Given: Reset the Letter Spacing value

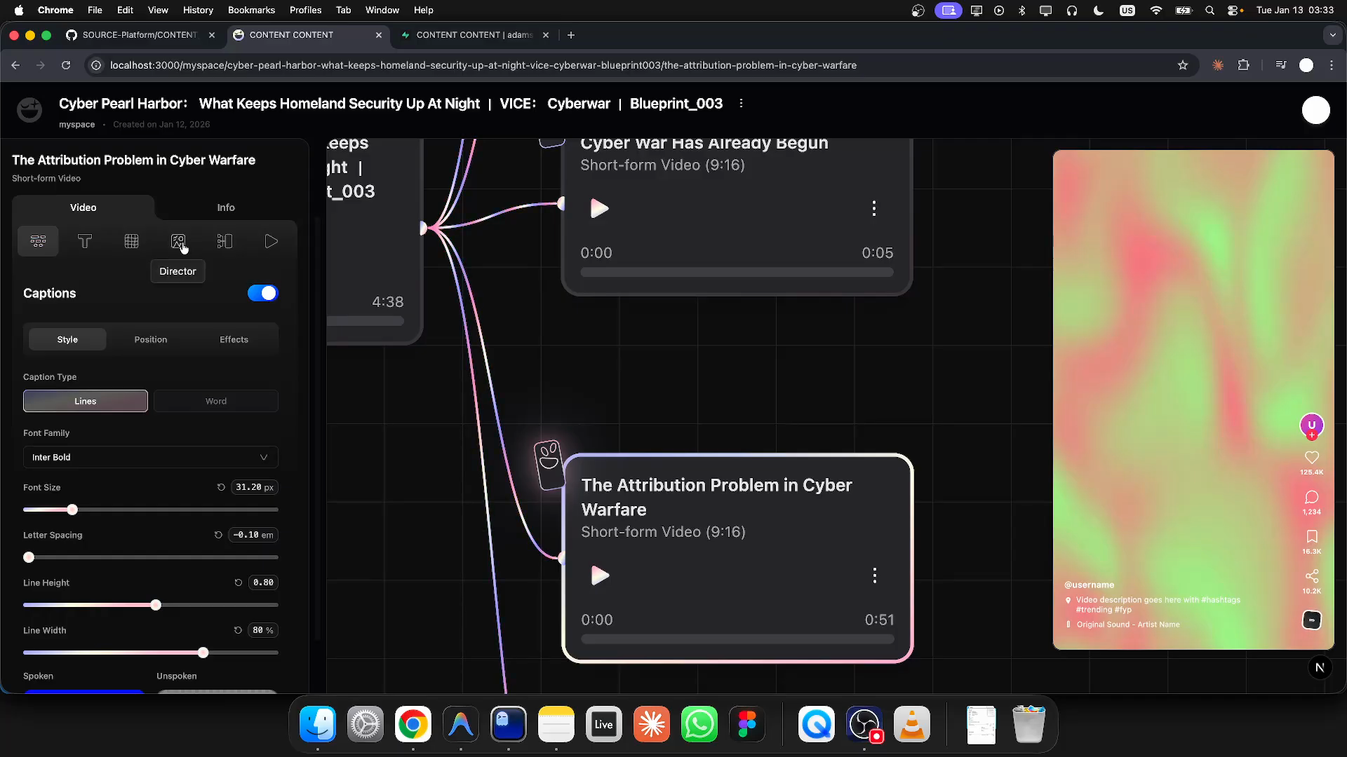Looking at the screenshot, I should 218,535.
